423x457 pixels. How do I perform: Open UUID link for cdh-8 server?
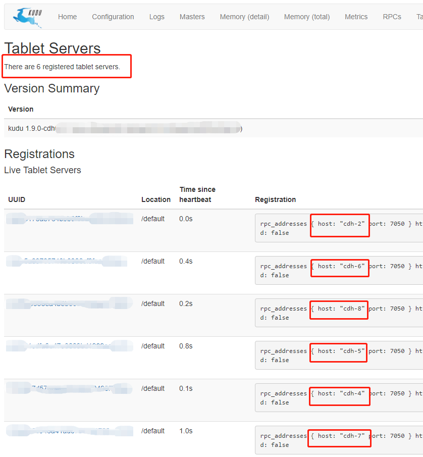pyautogui.click(x=70, y=303)
